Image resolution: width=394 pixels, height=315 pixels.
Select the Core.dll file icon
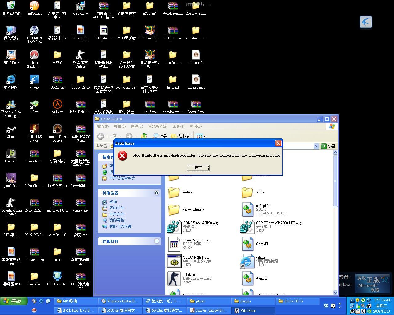247,244
